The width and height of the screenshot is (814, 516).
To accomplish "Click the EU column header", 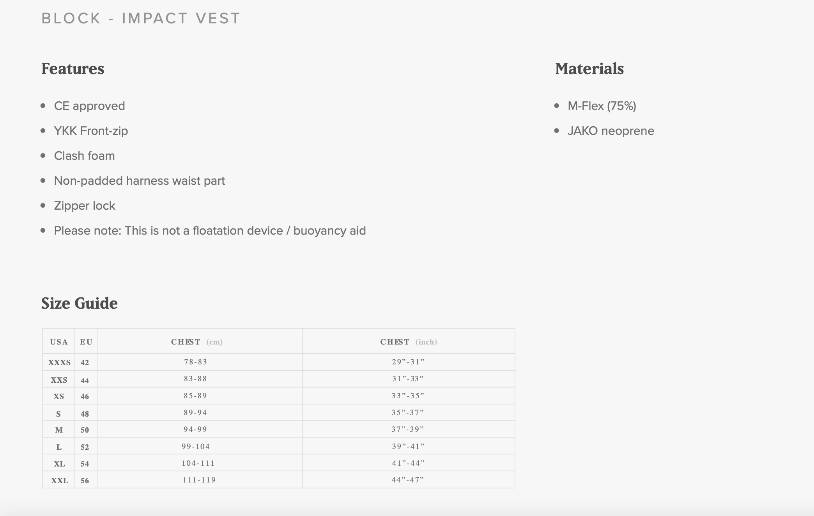I will tap(86, 342).
